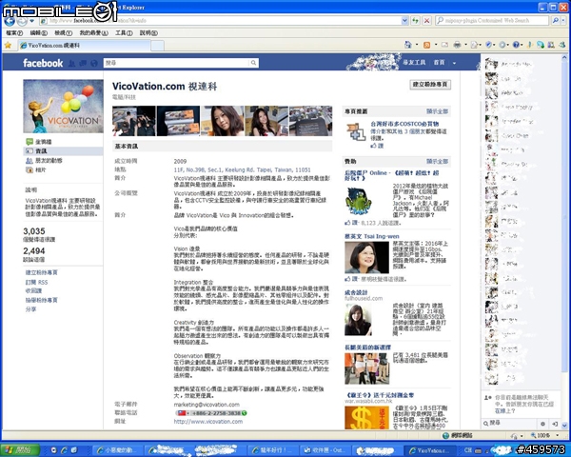Open the VicoVation profile picture
The width and height of the screenshot is (571, 457).
point(64,106)
